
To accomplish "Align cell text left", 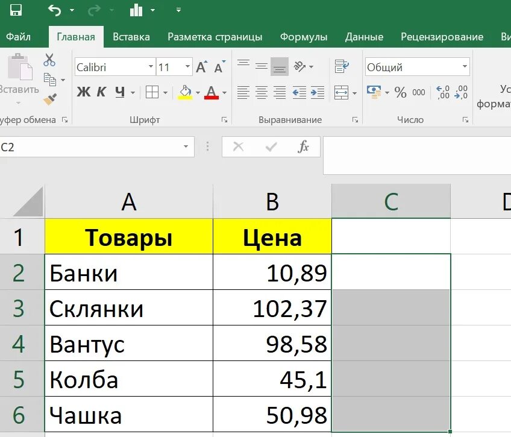I will pos(243,93).
